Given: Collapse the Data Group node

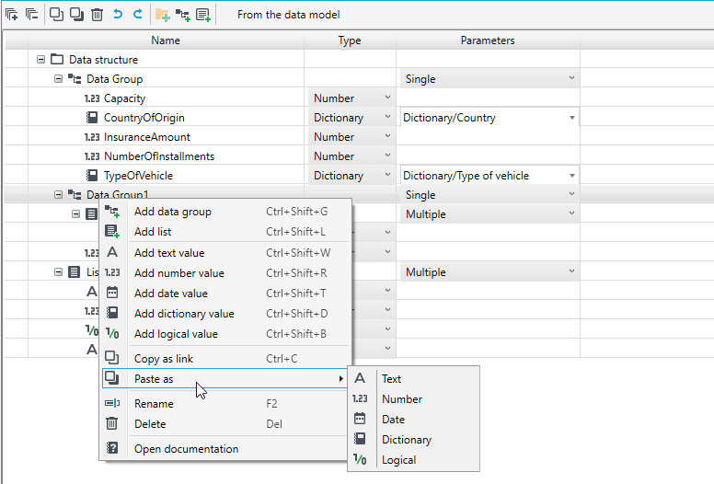Looking at the screenshot, I should coord(58,79).
